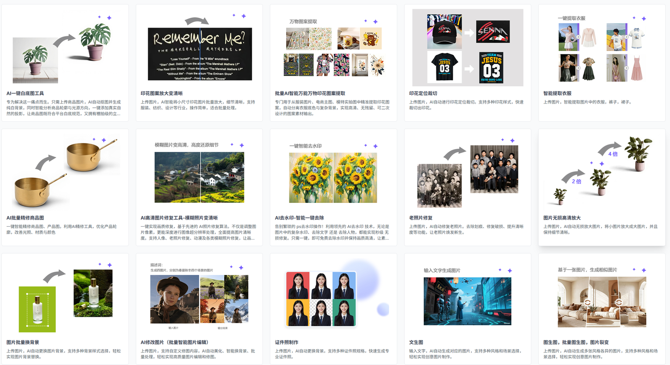Select the description starting '告别繁琐的 ps去水印操作'

pos(332,232)
